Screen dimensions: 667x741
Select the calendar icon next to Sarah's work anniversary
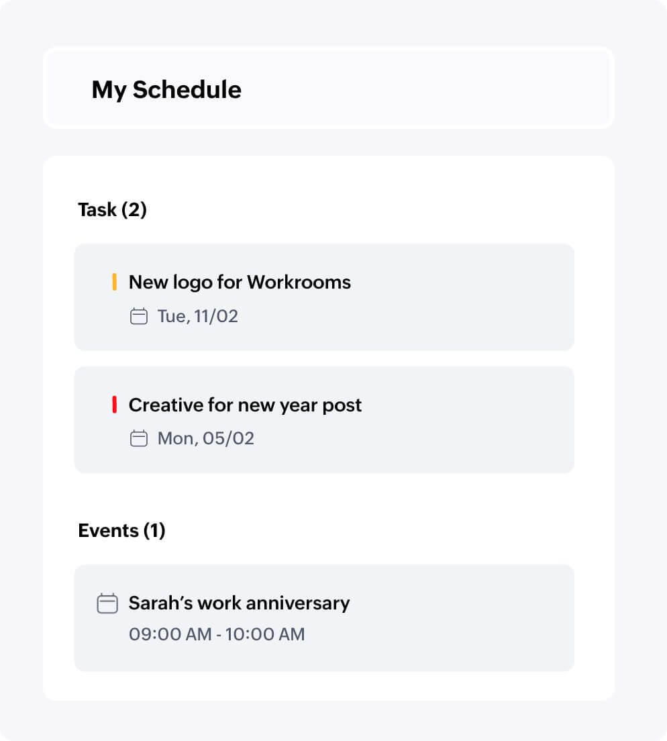(106, 603)
